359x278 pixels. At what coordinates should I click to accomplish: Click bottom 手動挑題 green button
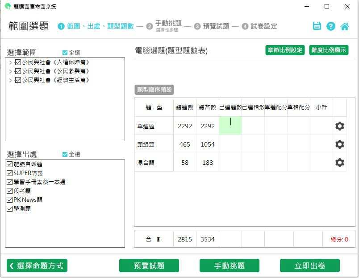(x=230, y=266)
